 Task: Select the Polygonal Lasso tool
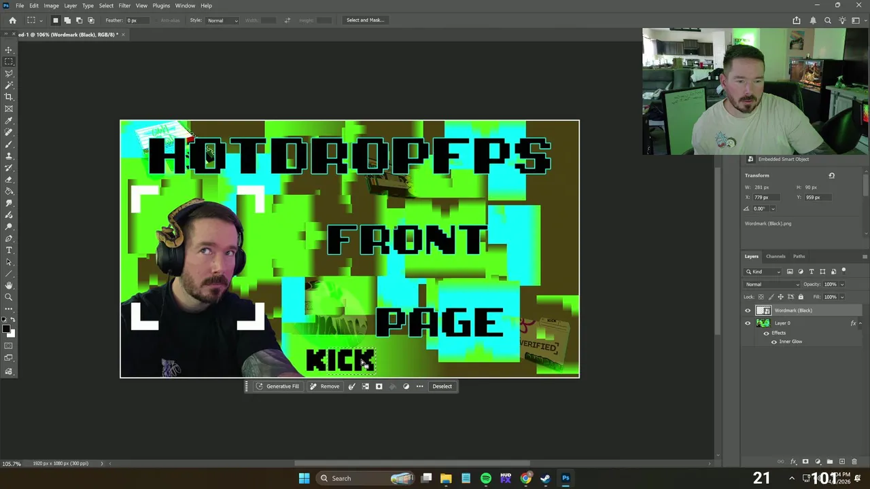tap(9, 73)
